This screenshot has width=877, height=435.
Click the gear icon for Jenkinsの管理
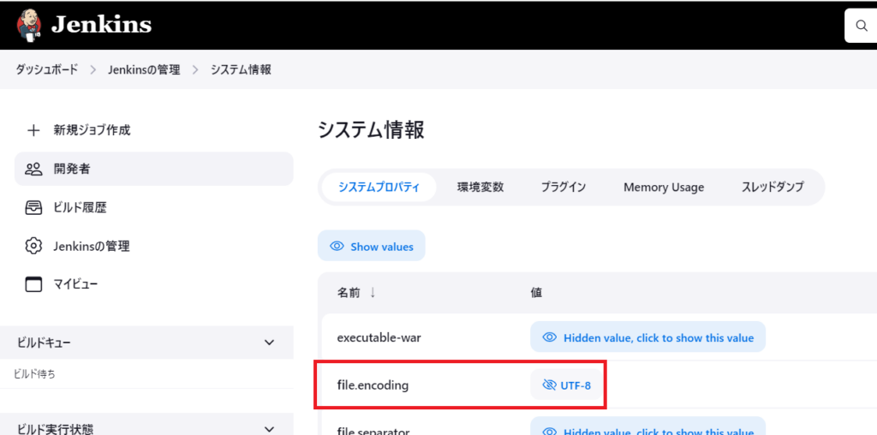click(33, 246)
